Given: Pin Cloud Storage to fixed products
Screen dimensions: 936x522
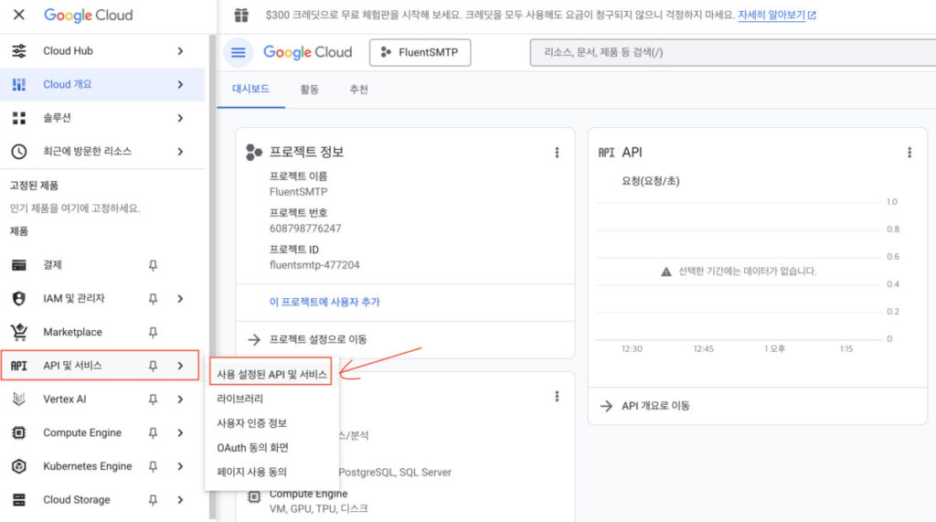Looking at the screenshot, I should pyautogui.click(x=153, y=499).
